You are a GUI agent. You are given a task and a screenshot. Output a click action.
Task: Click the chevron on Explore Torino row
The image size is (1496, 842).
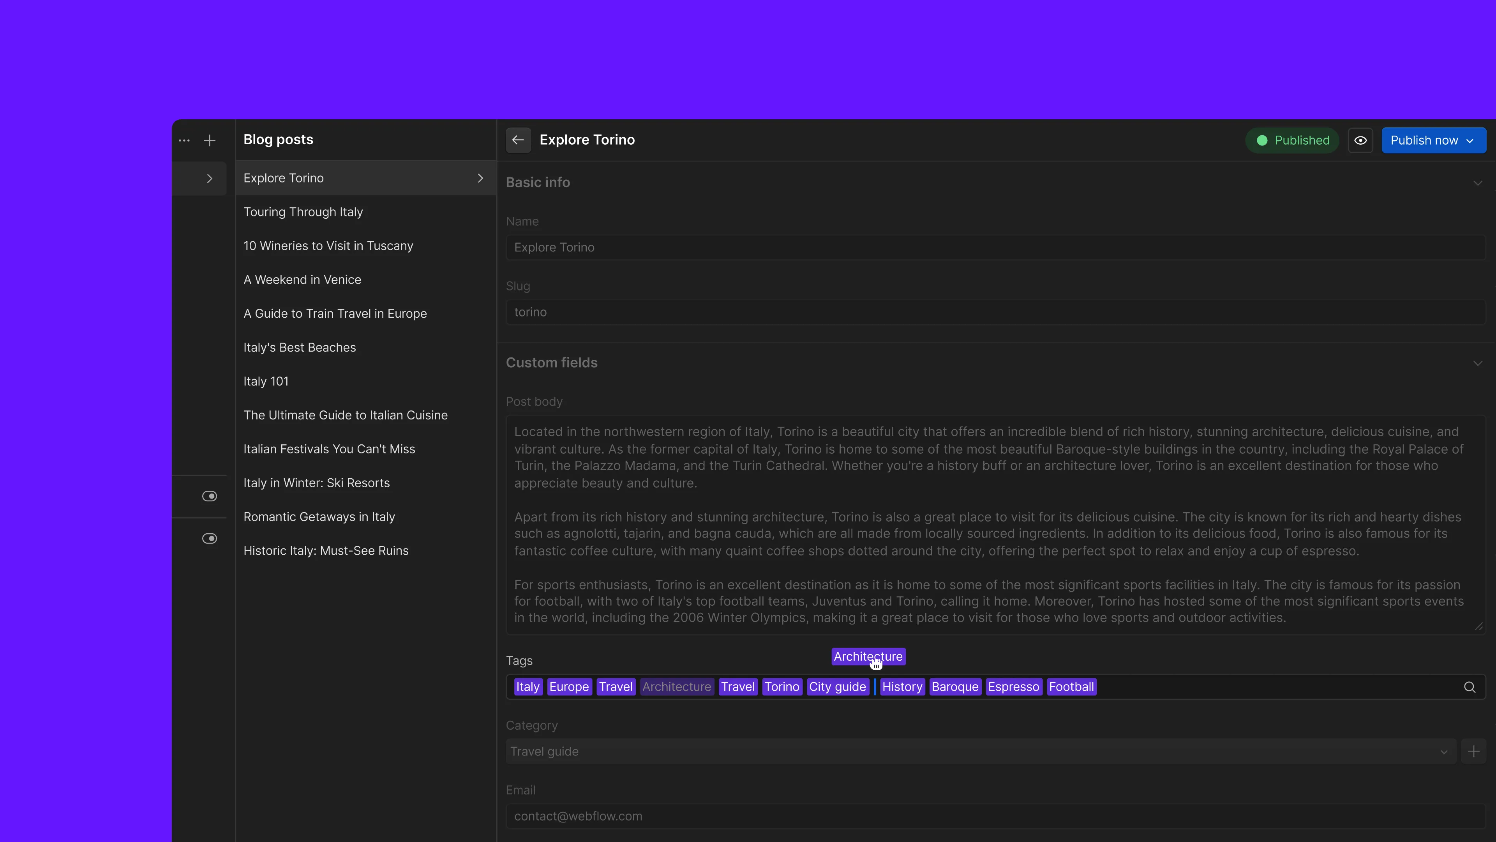point(480,178)
